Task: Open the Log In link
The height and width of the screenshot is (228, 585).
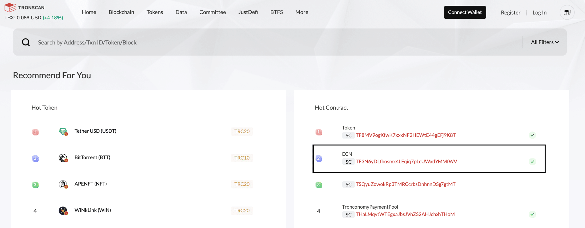Action: pyautogui.click(x=539, y=13)
